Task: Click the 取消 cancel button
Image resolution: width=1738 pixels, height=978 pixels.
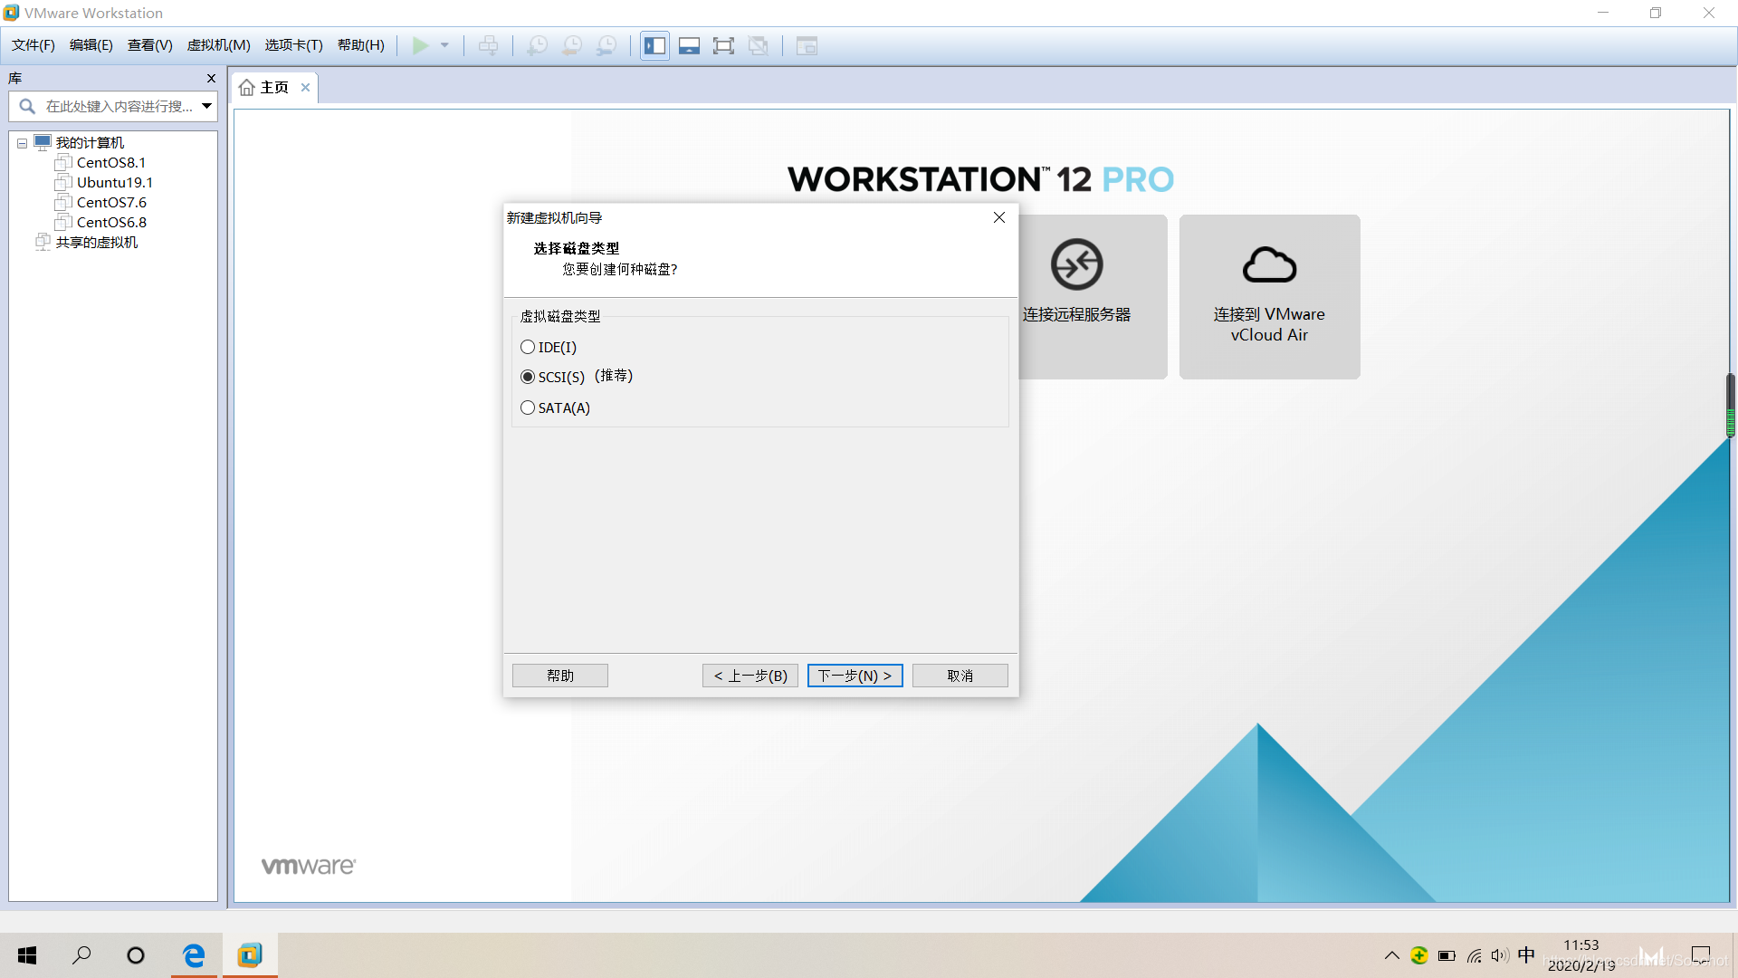Action: pyautogui.click(x=960, y=676)
